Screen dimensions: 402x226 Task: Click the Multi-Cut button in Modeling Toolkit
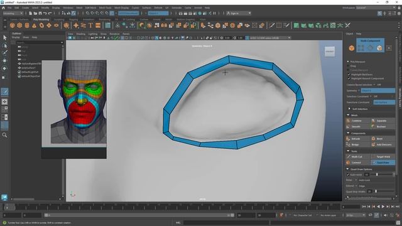pyautogui.click(x=357, y=156)
